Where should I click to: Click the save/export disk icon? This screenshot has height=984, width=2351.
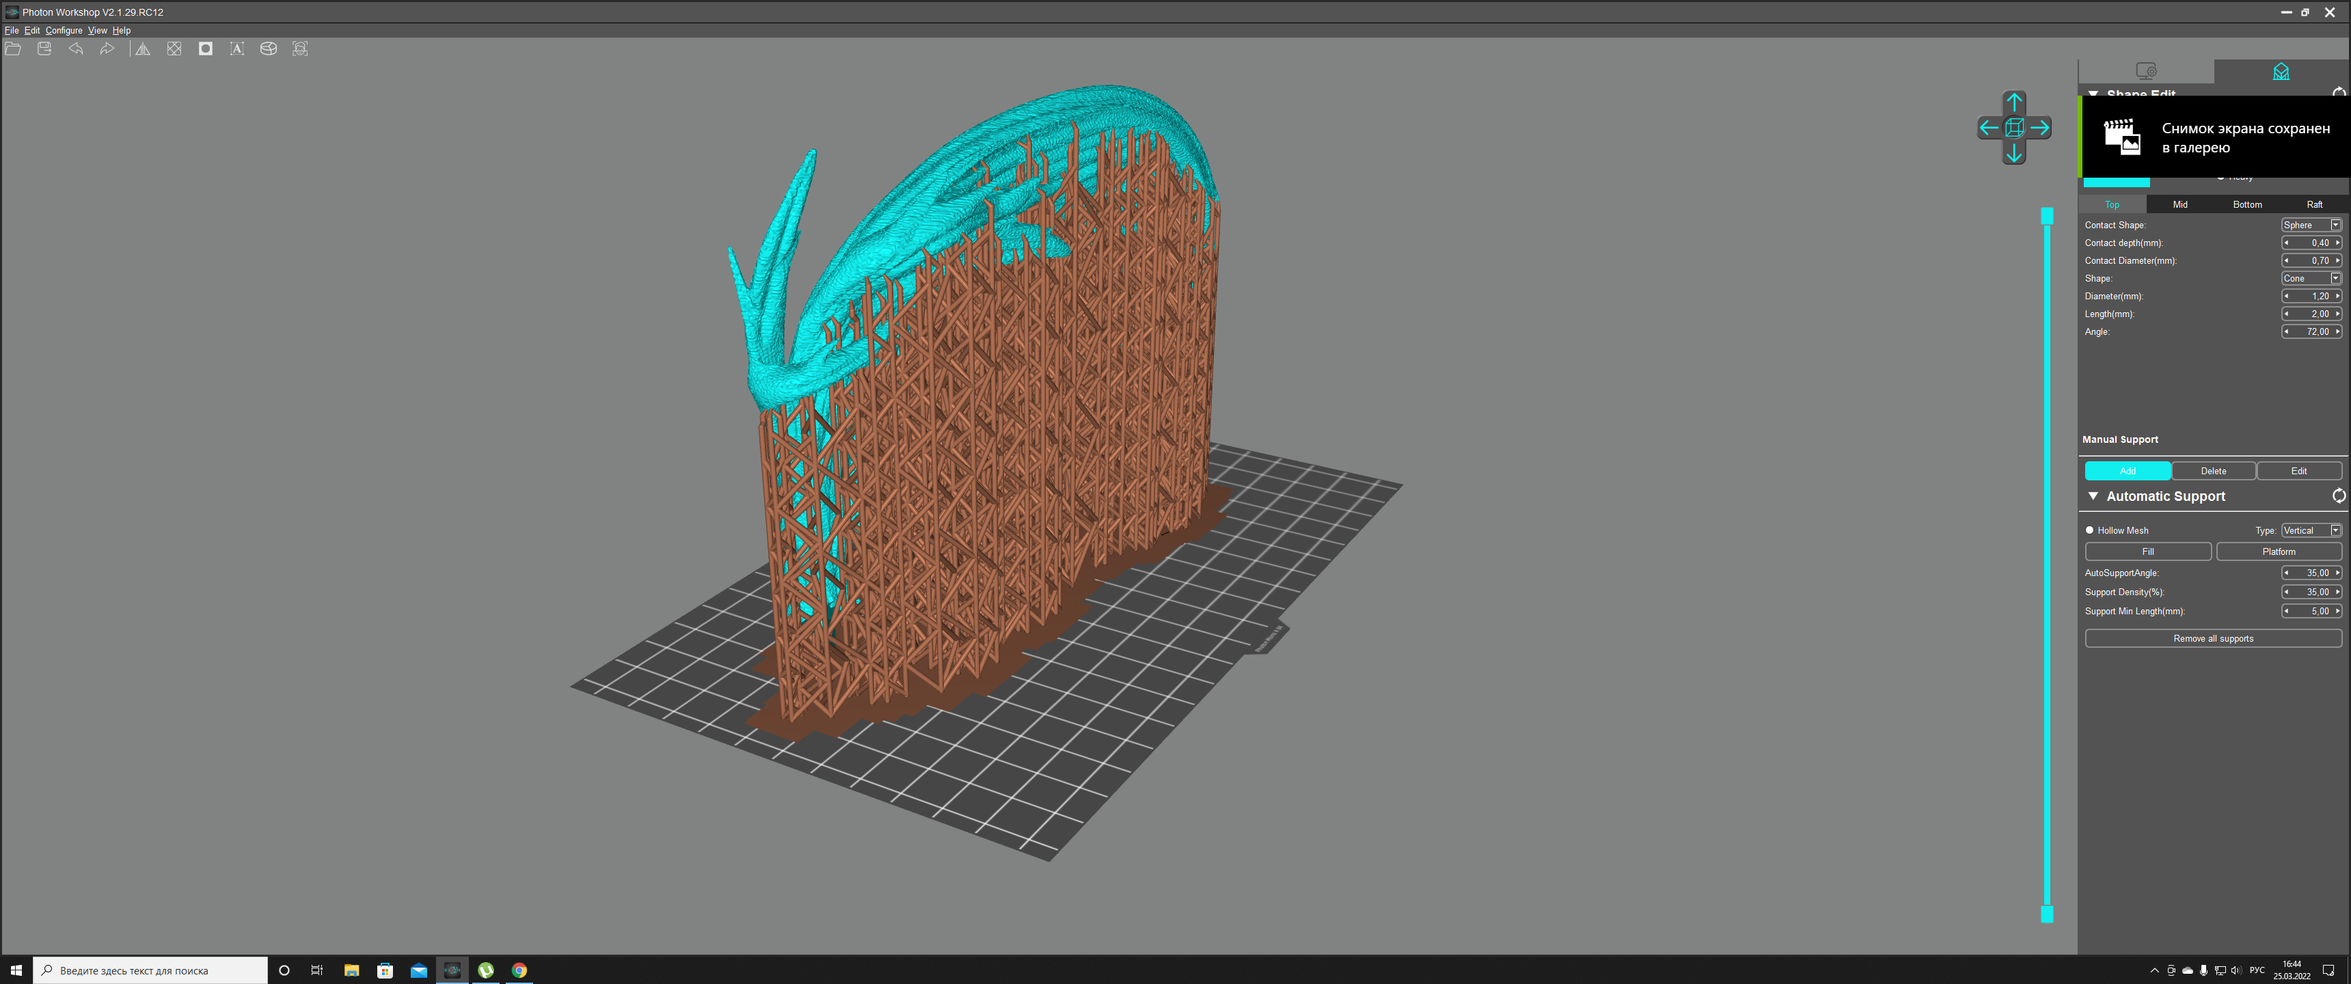(44, 49)
